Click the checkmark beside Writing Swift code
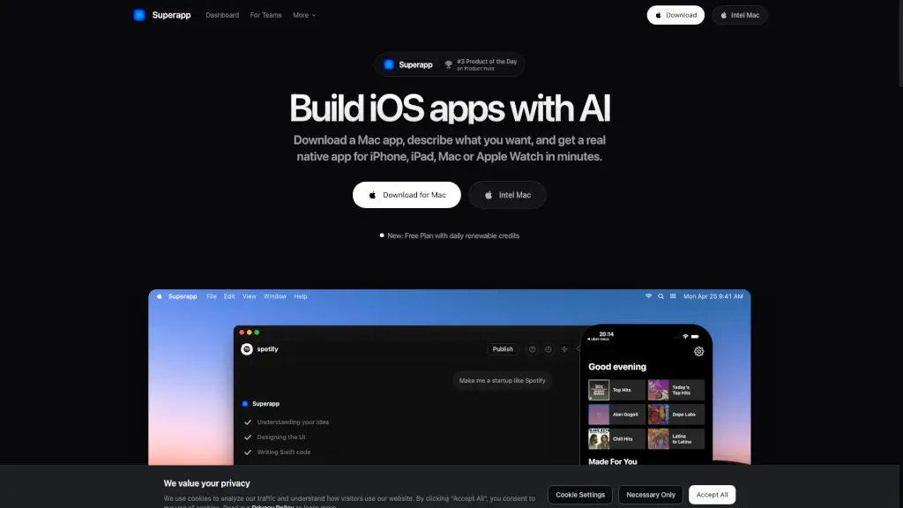The image size is (903, 508). [248, 452]
